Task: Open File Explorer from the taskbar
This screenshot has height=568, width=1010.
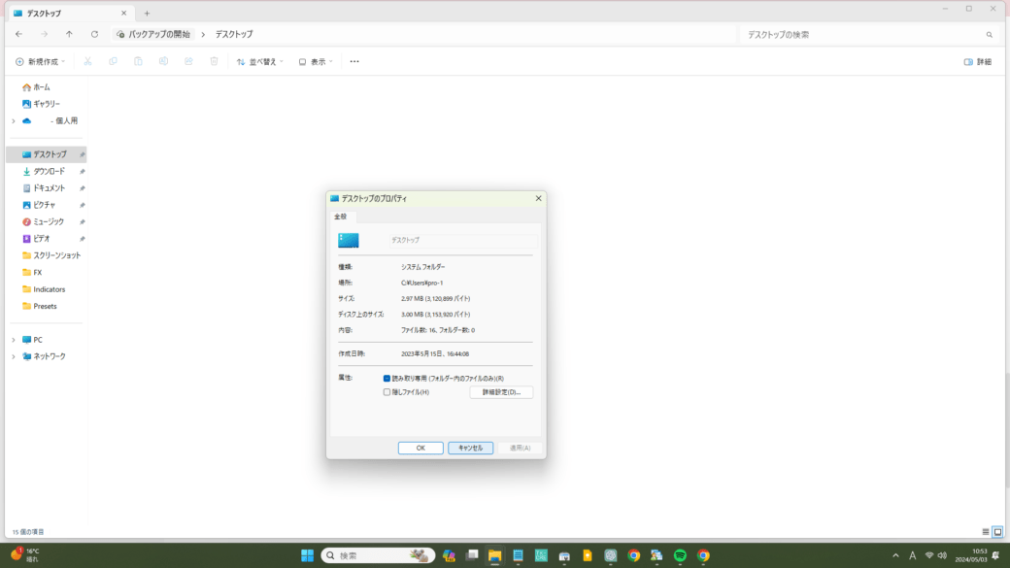Action: pos(494,555)
